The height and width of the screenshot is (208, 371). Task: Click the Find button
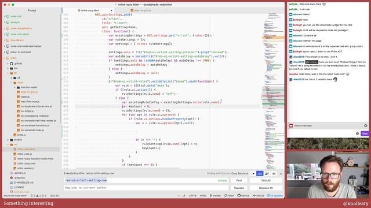239,180
